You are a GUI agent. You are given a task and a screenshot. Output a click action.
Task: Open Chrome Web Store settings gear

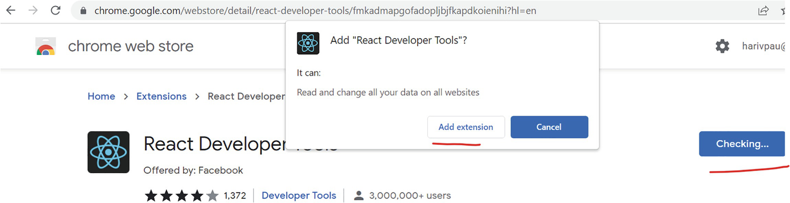pos(722,46)
